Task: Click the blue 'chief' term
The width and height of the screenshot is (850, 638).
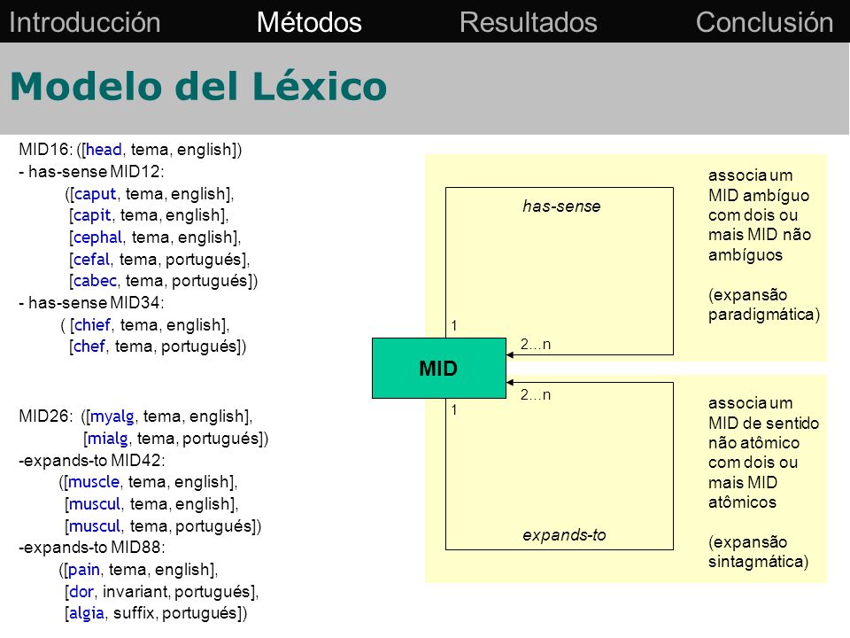Action: (92, 325)
